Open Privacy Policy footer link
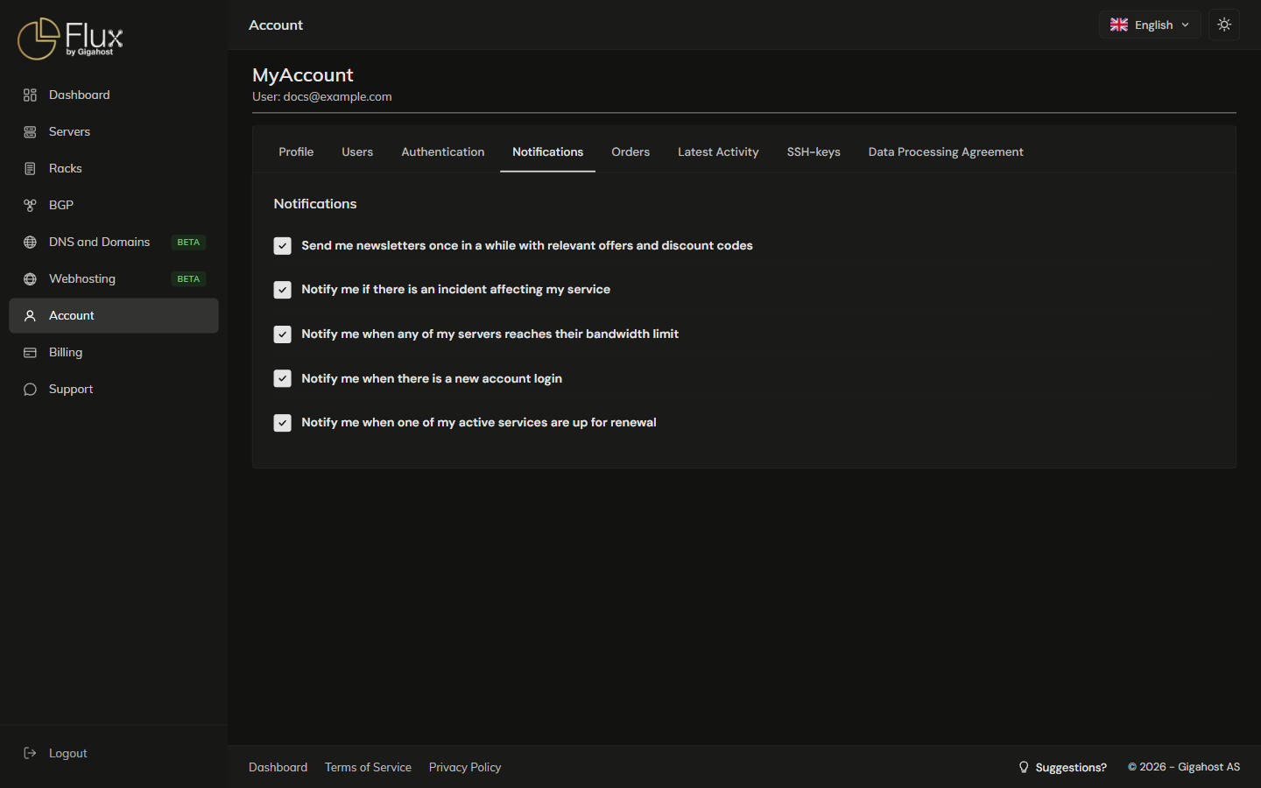 465,767
